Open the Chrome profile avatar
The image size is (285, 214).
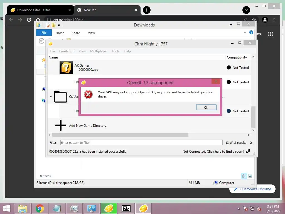[265, 20]
